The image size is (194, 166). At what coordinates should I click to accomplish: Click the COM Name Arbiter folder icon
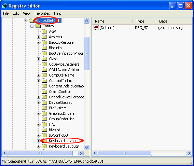coord(44,70)
